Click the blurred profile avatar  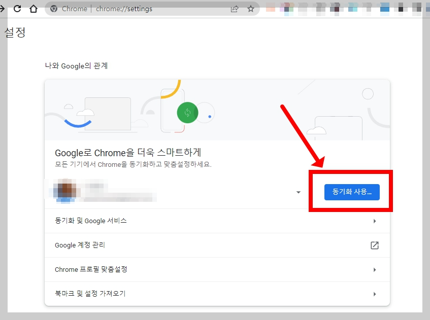click(65, 190)
